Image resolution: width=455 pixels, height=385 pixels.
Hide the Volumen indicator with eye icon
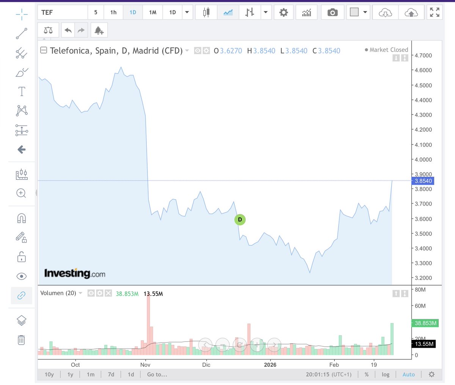point(91,293)
